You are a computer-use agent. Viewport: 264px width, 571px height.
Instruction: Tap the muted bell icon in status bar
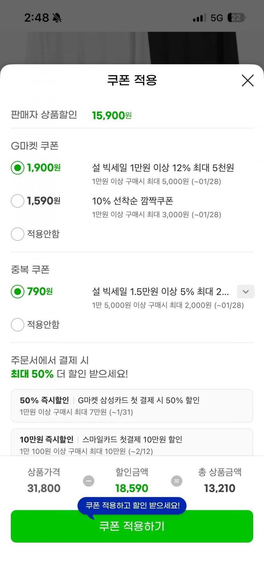coord(57,18)
